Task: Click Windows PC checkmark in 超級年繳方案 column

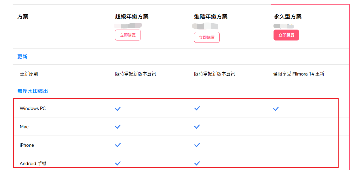Action: click(x=118, y=109)
